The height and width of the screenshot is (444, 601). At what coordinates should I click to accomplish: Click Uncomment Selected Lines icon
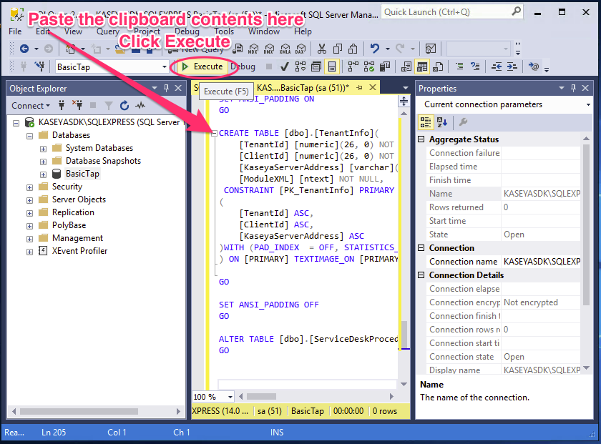475,67
